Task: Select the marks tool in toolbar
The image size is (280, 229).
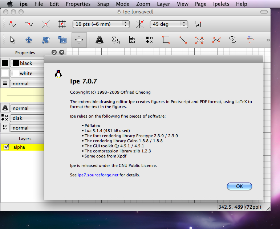Action: coord(149,40)
